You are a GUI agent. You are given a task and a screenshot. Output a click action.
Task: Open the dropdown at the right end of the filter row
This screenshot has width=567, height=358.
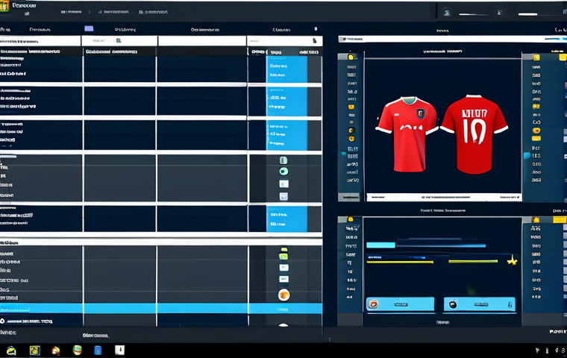point(314,41)
